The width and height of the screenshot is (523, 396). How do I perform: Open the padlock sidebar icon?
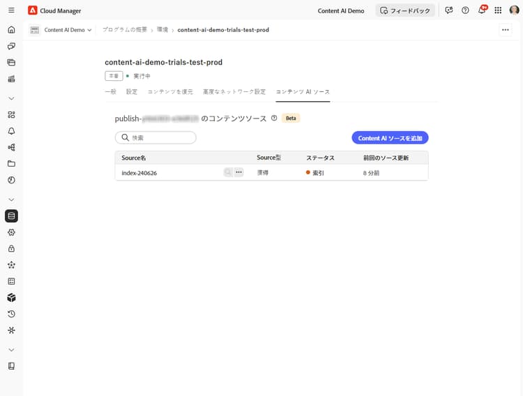pyautogui.click(x=11, y=248)
